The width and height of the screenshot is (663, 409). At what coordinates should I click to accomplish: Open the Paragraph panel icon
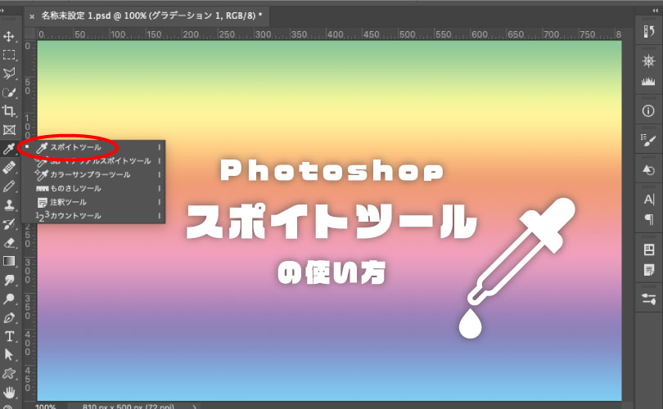click(648, 219)
